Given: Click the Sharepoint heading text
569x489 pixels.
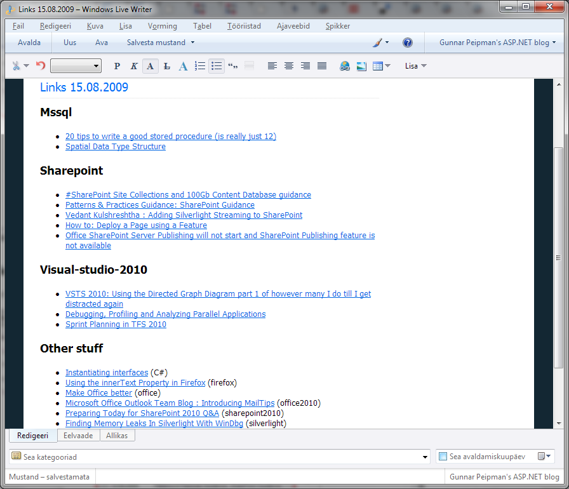Looking at the screenshot, I should 72,170.
